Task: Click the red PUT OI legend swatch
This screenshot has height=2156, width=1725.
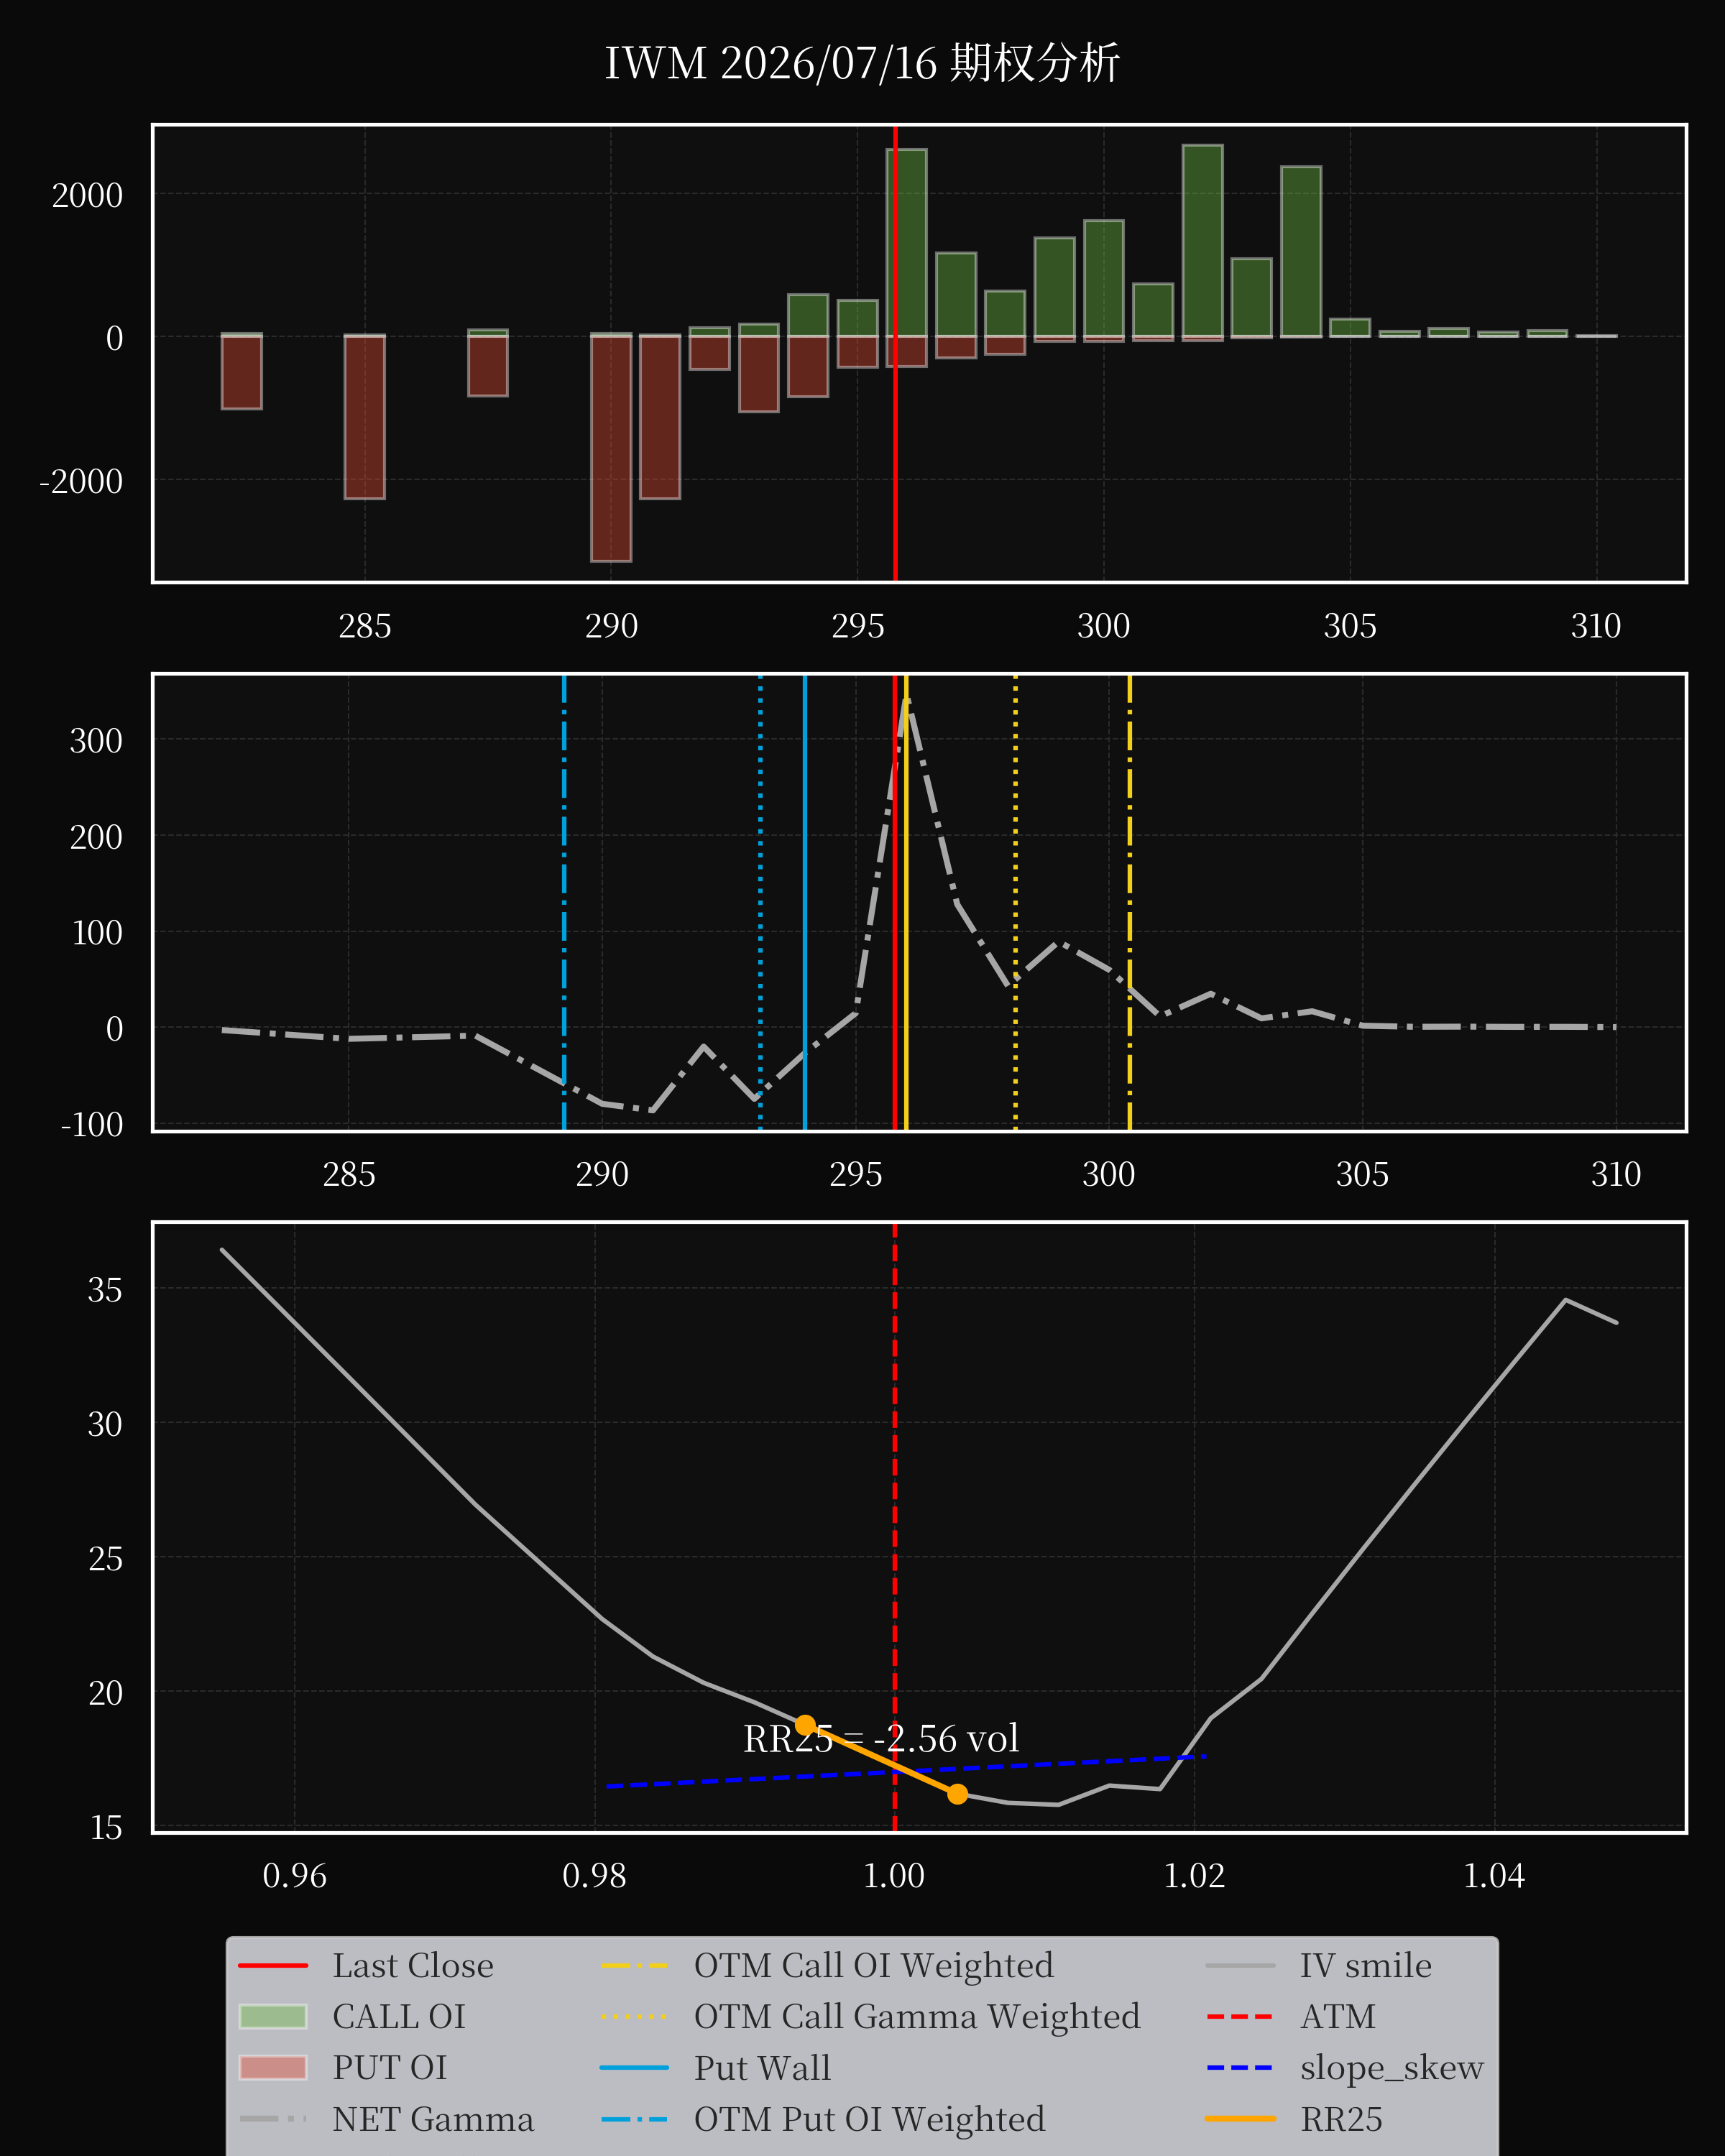Action: [x=273, y=2067]
